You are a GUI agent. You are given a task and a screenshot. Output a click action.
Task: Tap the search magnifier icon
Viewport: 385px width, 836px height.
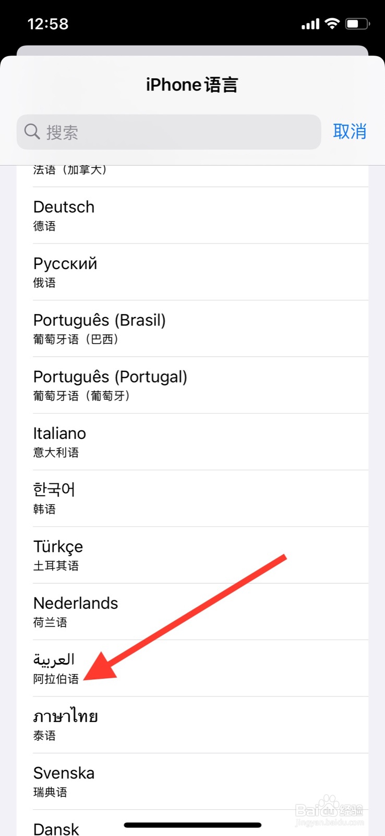pyautogui.click(x=32, y=132)
